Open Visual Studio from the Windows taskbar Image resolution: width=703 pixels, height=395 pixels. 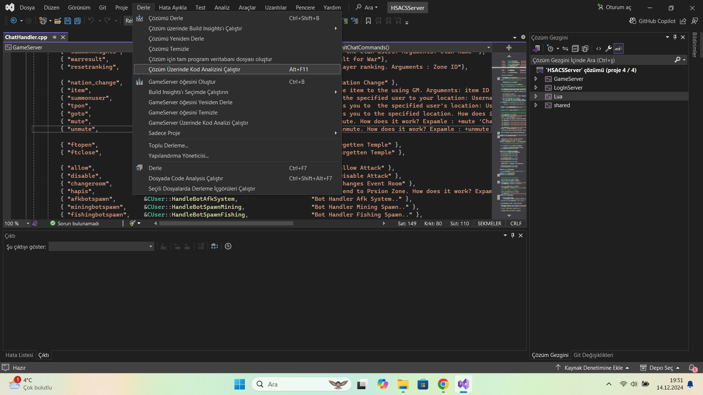click(x=463, y=384)
